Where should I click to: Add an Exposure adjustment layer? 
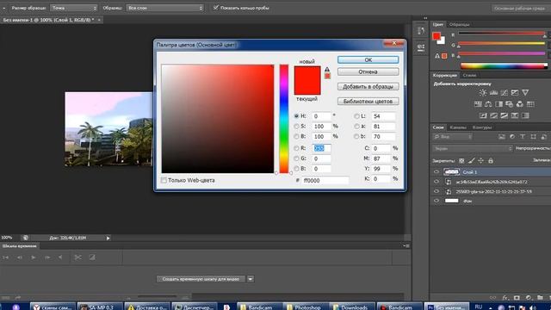coord(515,92)
